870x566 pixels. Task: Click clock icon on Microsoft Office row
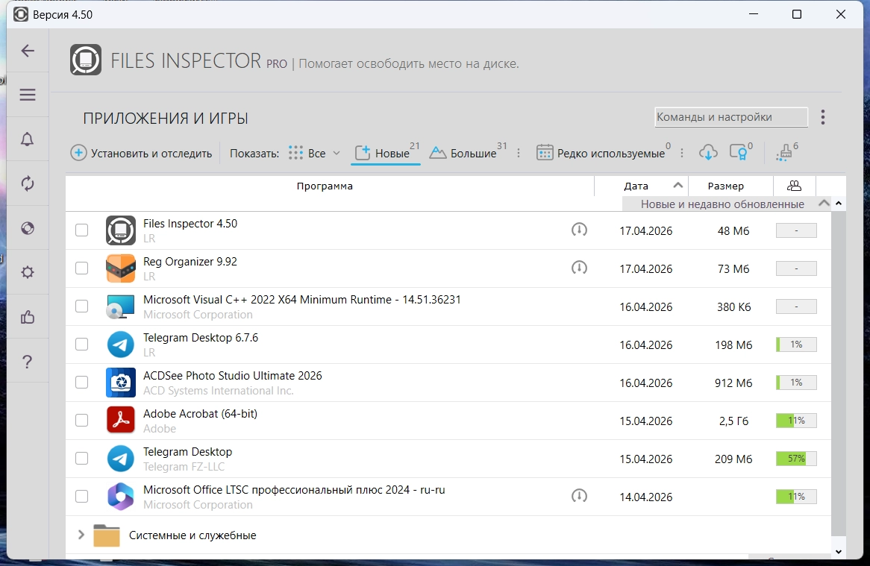point(579,496)
